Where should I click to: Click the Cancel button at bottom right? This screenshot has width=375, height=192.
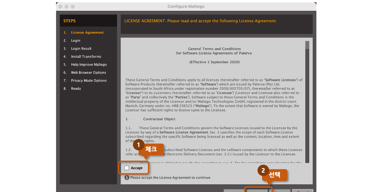[302, 191]
